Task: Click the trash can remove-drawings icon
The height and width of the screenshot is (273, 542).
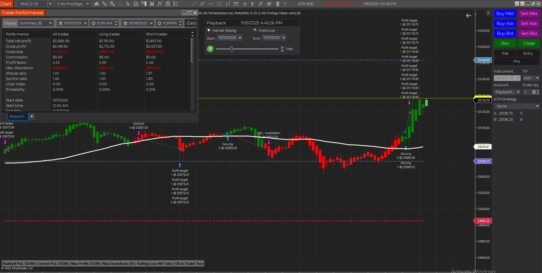Action: [278, 4]
